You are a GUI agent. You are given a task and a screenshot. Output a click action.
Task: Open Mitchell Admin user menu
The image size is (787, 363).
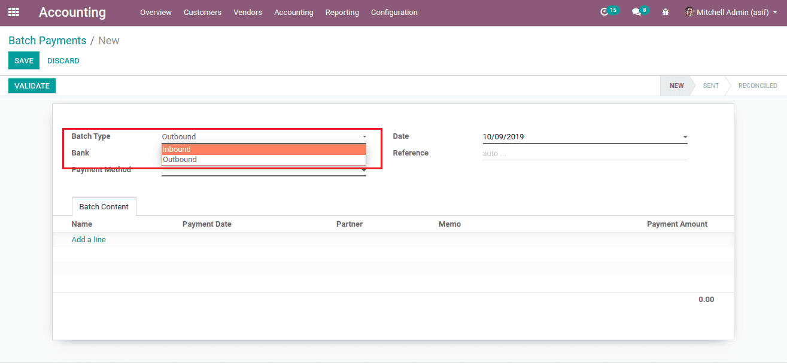(x=731, y=12)
